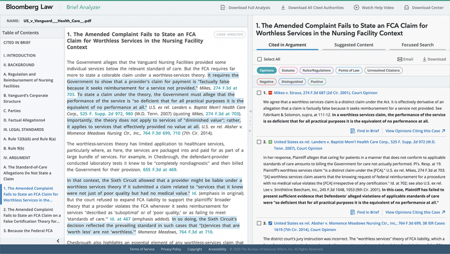Open B. Rule 9(b) section
The image size is (450, 254).
click(14, 148)
